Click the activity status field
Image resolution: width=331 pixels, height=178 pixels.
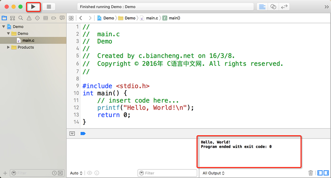click(x=165, y=7)
